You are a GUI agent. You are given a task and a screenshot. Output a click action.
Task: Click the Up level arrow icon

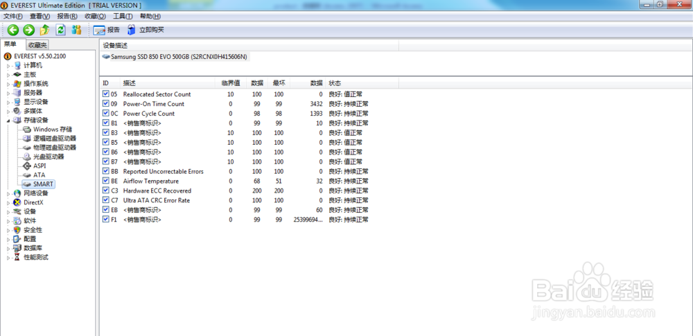point(44,30)
